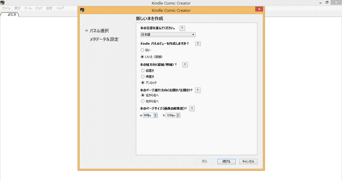Open the ヘルプ menu
The image size is (342, 181).
(60, 8)
